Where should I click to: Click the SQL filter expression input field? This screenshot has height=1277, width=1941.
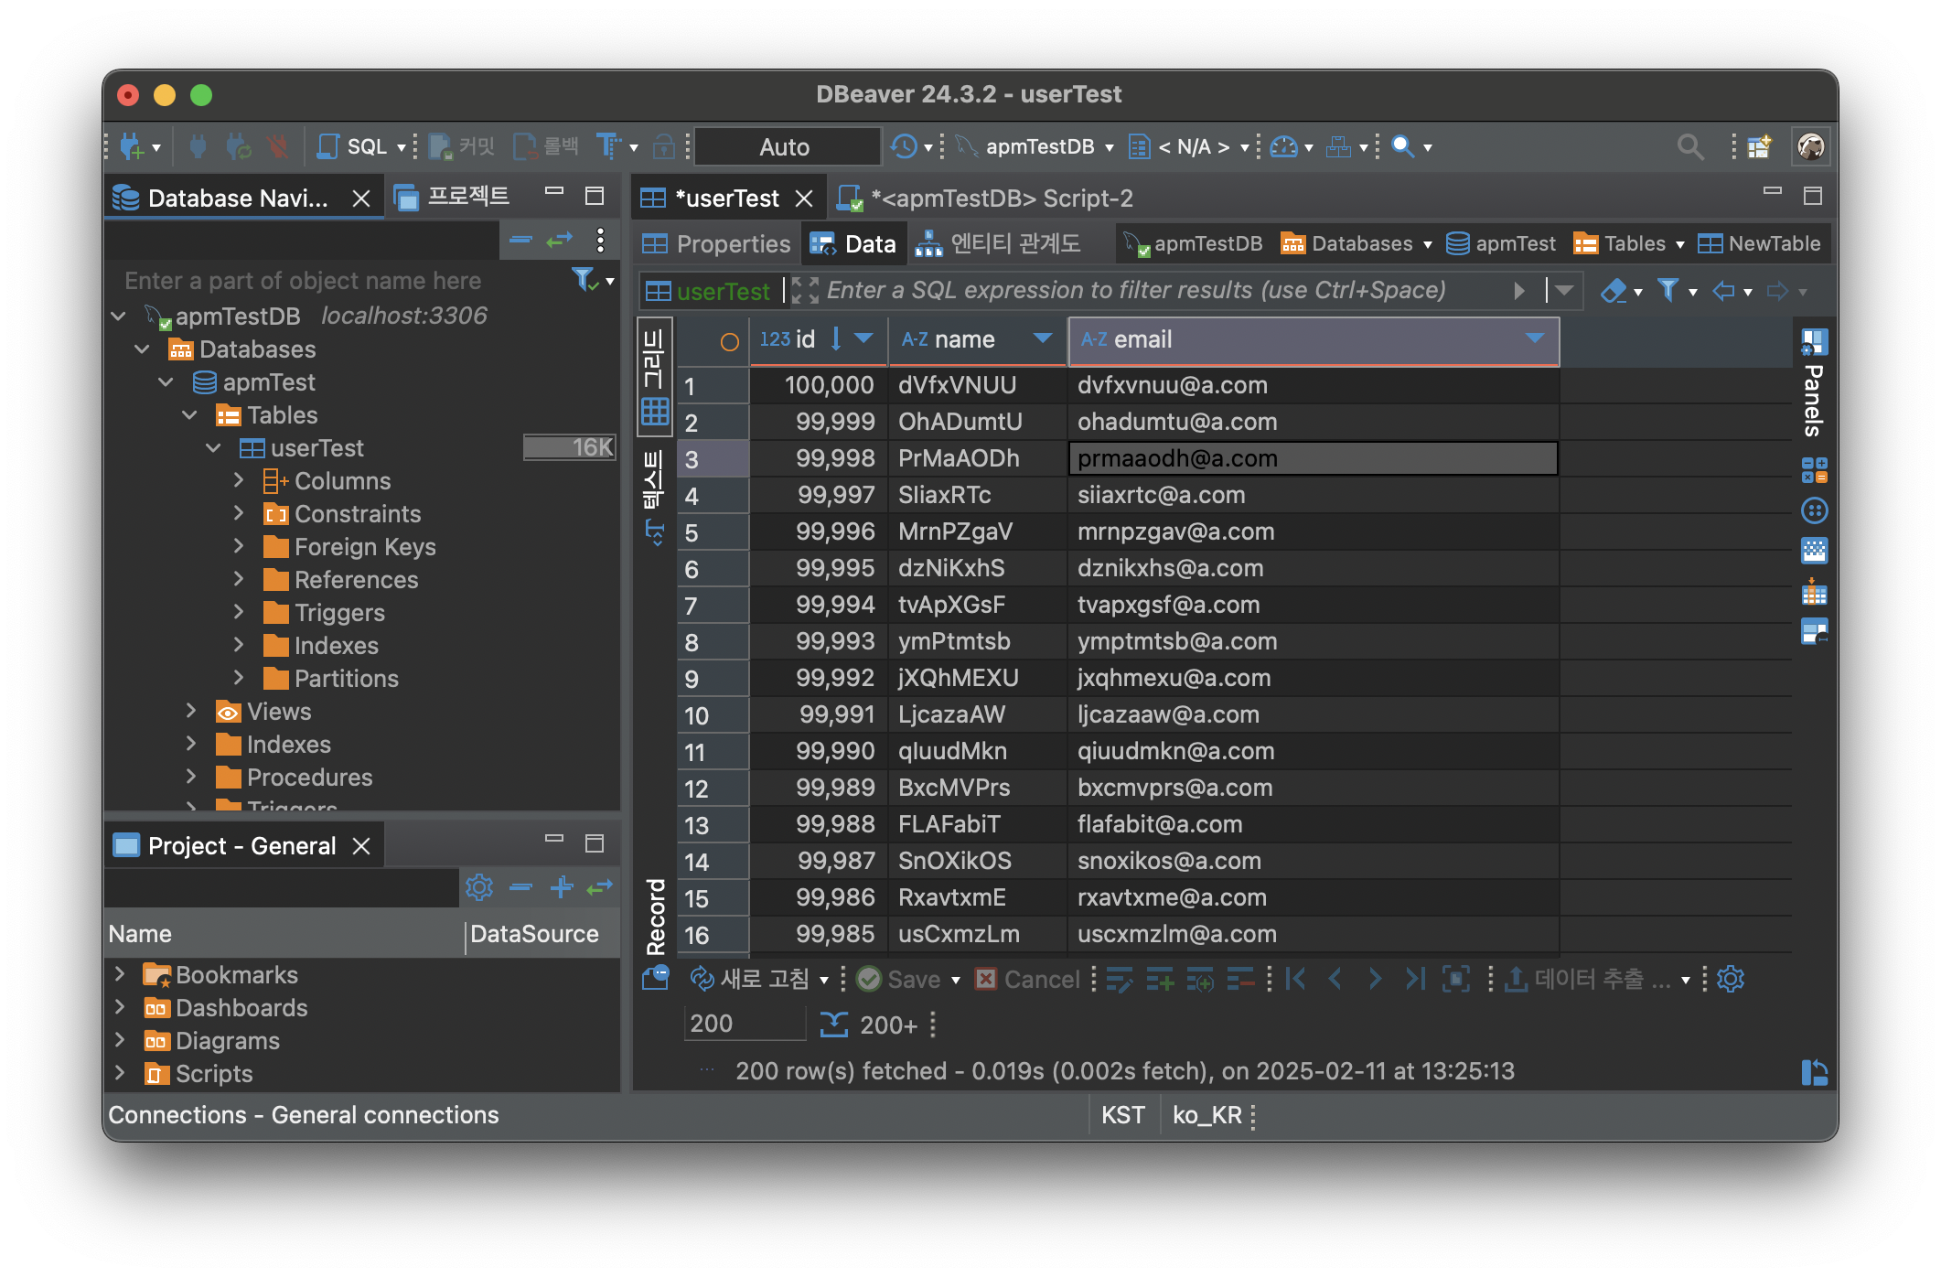point(1134,291)
